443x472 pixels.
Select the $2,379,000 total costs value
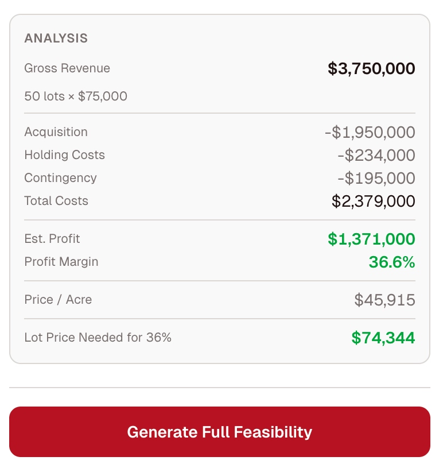373,202
